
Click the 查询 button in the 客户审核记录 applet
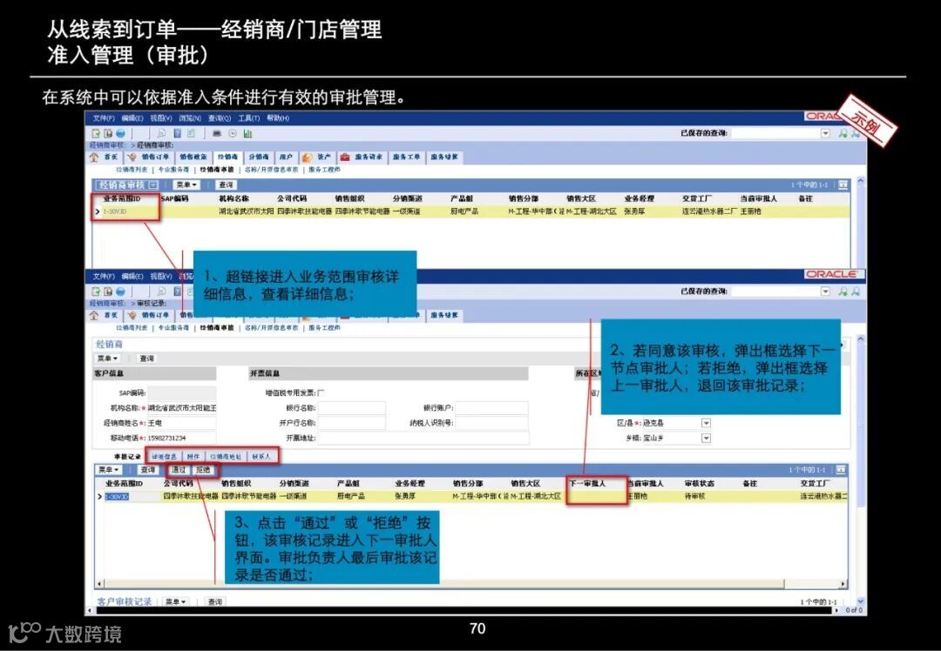(x=215, y=602)
